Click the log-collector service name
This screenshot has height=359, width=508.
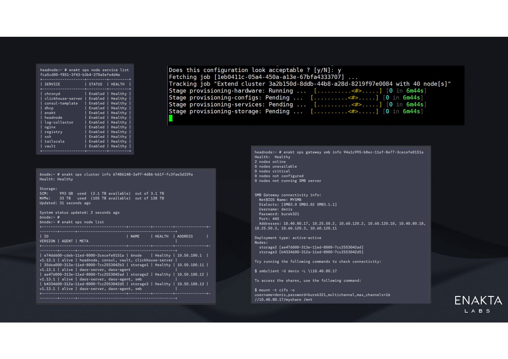coord(59,122)
